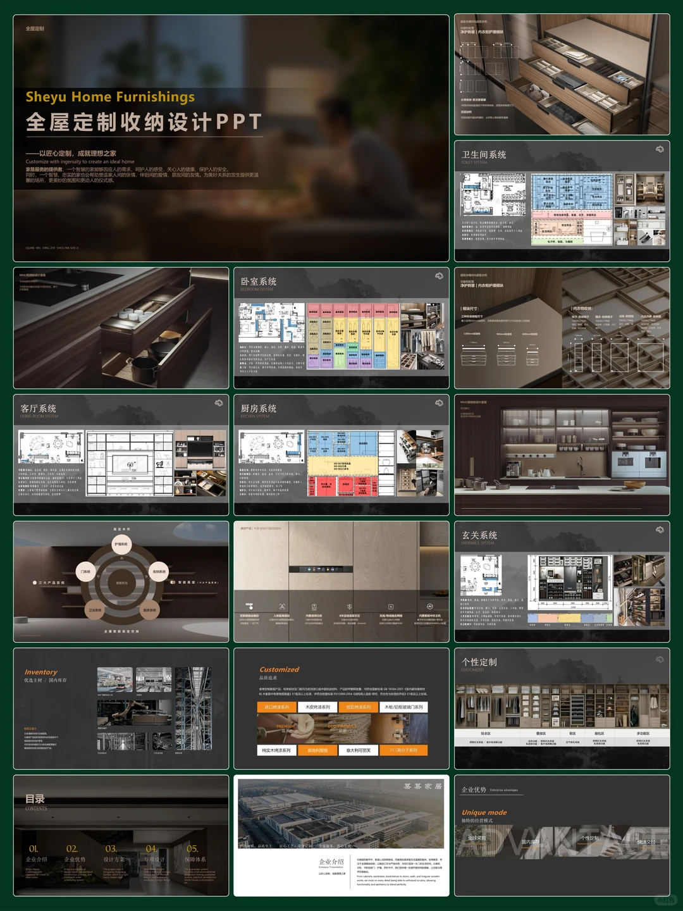
Task: Click the 三大产品系统 label
Action: [x=51, y=583]
